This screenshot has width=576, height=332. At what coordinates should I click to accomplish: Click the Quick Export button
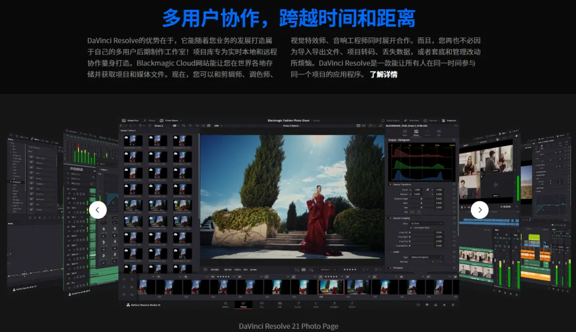click(x=391, y=121)
